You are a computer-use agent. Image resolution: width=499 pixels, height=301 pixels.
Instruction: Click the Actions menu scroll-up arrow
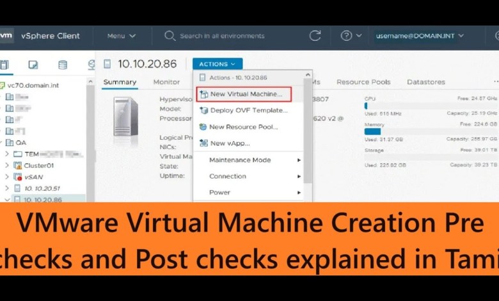[x=308, y=75]
